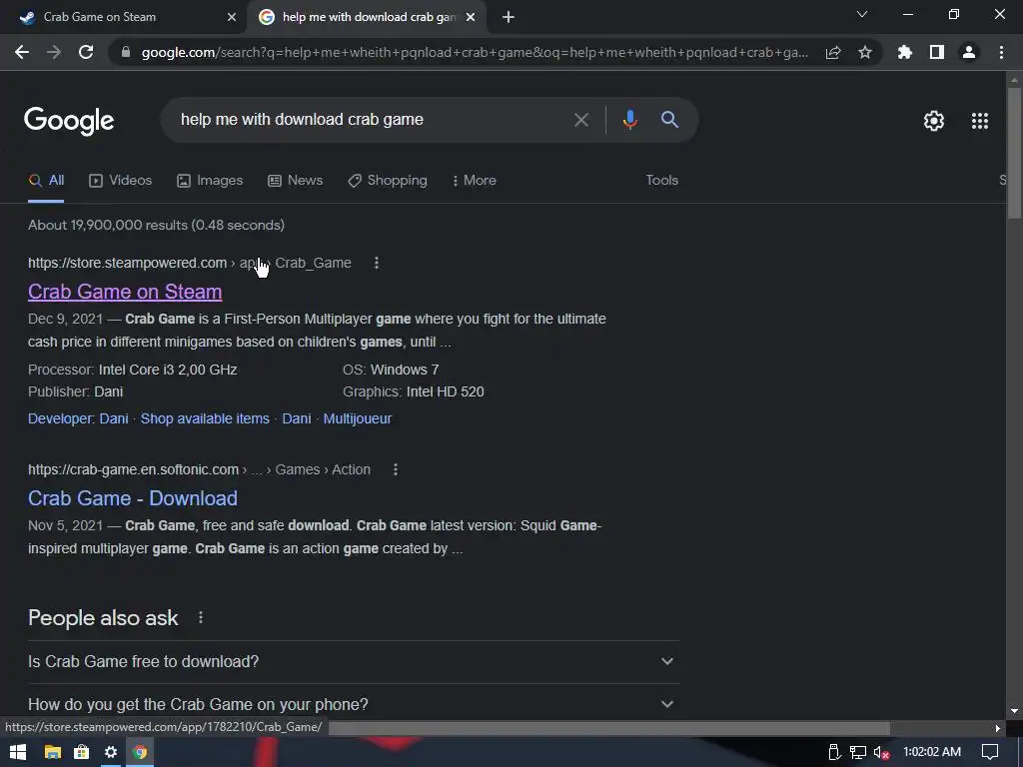The width and height of the screenshot is (1023, 767).
Task: Switch to Videos results
Action: 120,181
